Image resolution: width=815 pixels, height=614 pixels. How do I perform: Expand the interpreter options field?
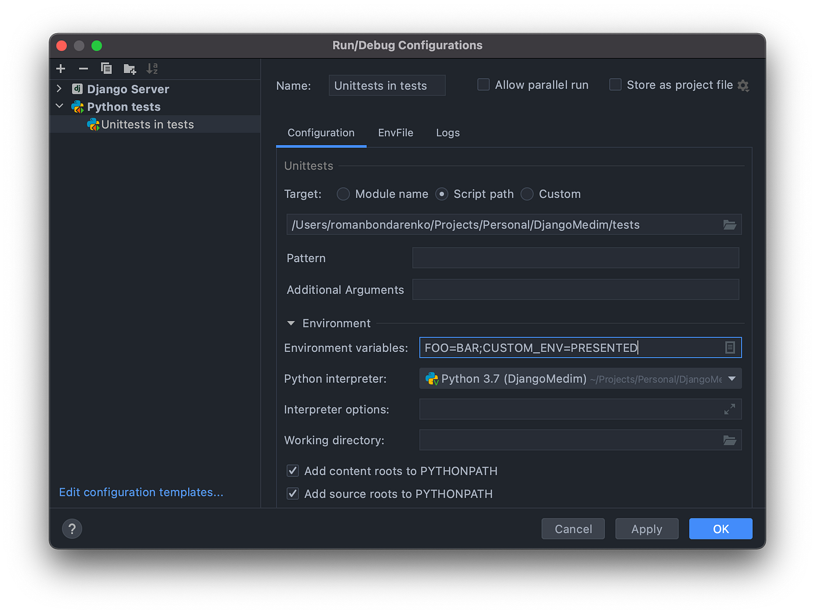click(x=730, y=409)
